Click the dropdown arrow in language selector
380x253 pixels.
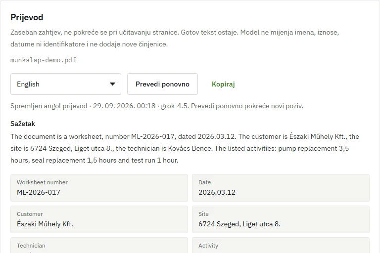[x=112, y=84]
